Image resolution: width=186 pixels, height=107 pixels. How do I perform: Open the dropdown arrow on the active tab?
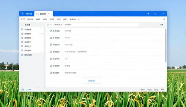51,14
